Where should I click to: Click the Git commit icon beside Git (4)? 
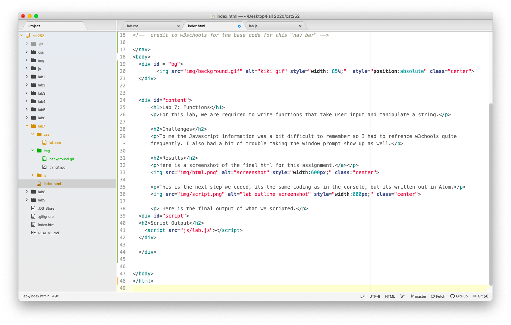click(x=474, y=296)
